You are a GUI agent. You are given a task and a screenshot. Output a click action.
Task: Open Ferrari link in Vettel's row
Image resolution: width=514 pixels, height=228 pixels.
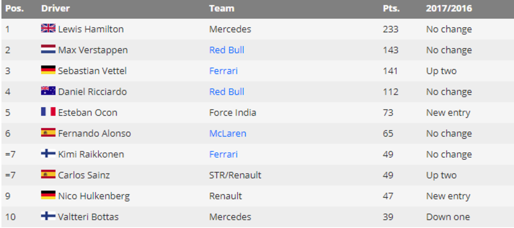[x=223, y=71]
